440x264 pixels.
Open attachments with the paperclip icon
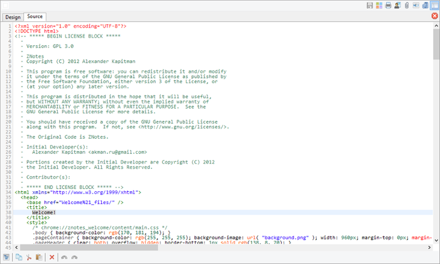407,5
